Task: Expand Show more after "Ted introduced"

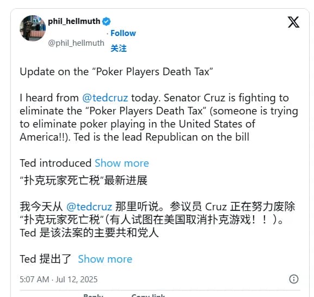Action: click(x=122, y=163)
